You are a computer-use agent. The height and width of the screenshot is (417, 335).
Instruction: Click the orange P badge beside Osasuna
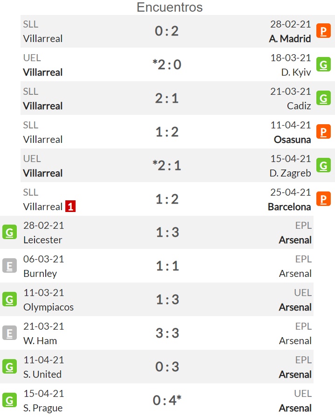coord(323,132)
